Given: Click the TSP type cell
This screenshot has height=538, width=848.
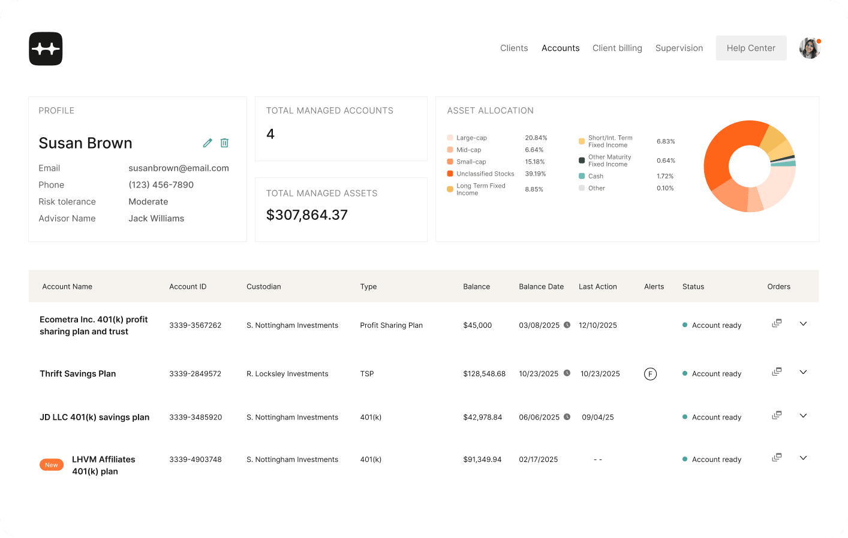Looking at the screenshot, I should [x=366, y=374].
